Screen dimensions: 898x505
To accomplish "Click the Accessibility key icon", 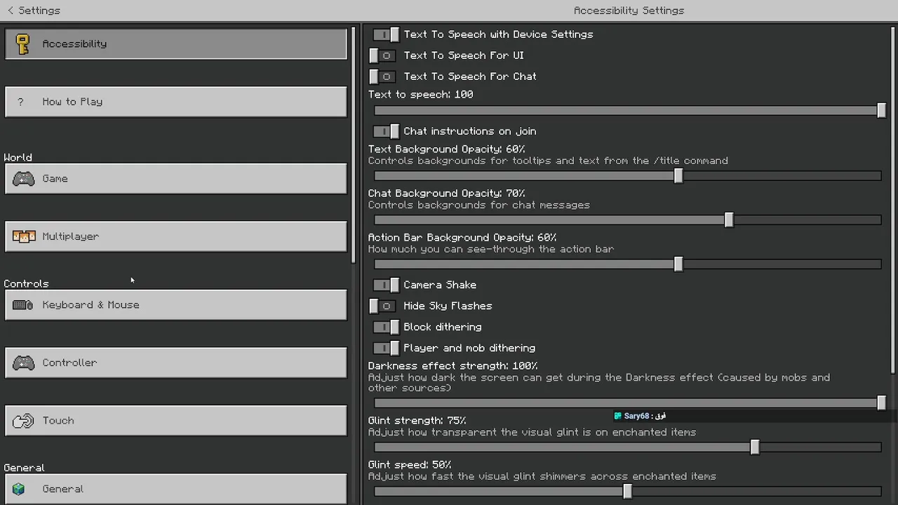I will click(22, 44).
